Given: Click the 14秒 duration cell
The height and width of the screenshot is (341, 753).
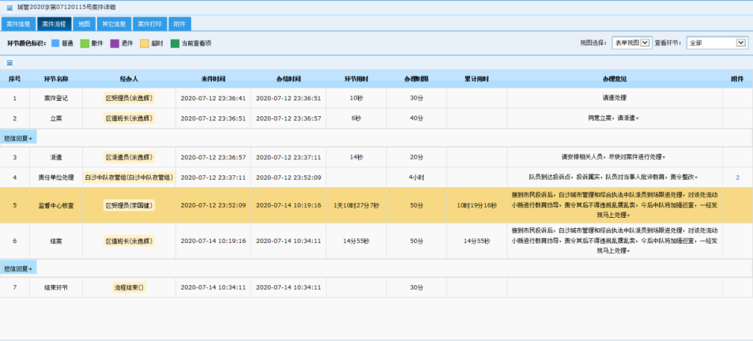Looking at the screenshot, I should click(x=356, y=157).
